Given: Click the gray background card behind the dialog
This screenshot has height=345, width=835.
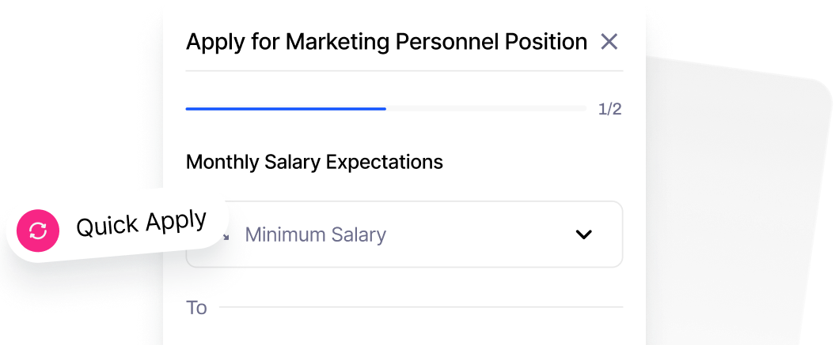Looking at the screenshot, I should (736, 197).
